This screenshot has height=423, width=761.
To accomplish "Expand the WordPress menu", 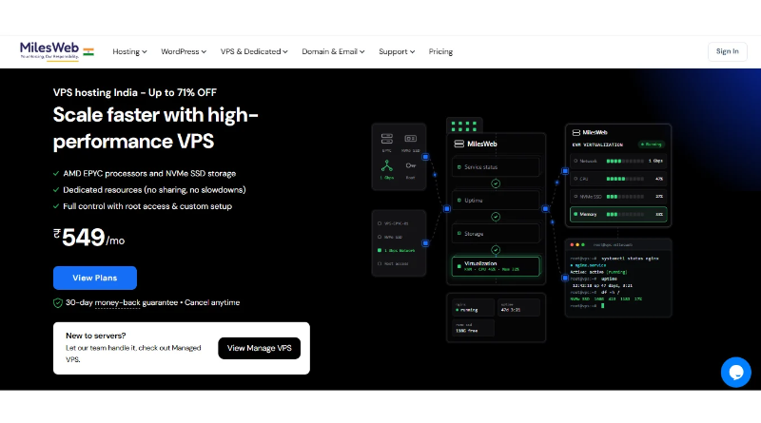I will (184, 51).
